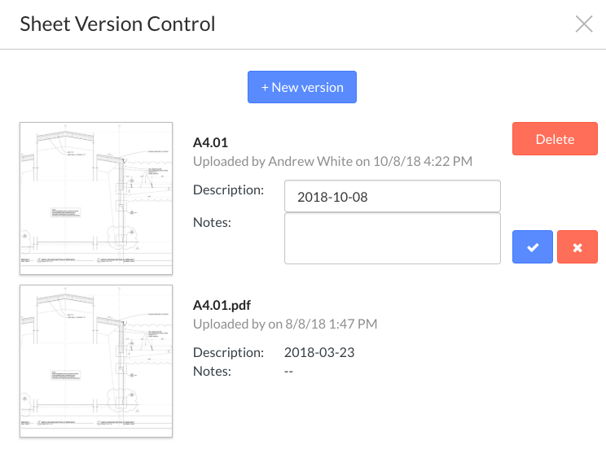Confirm edits with the blue checkmark button
The height and width of the screenshot is (466, 606).
(x=533, y=247)
